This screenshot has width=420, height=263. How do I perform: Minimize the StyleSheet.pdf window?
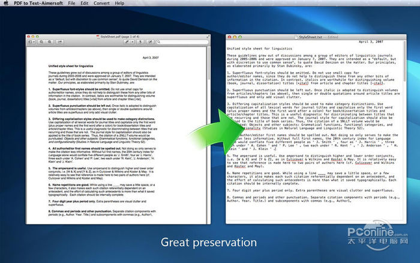click(x=33, y=37)
